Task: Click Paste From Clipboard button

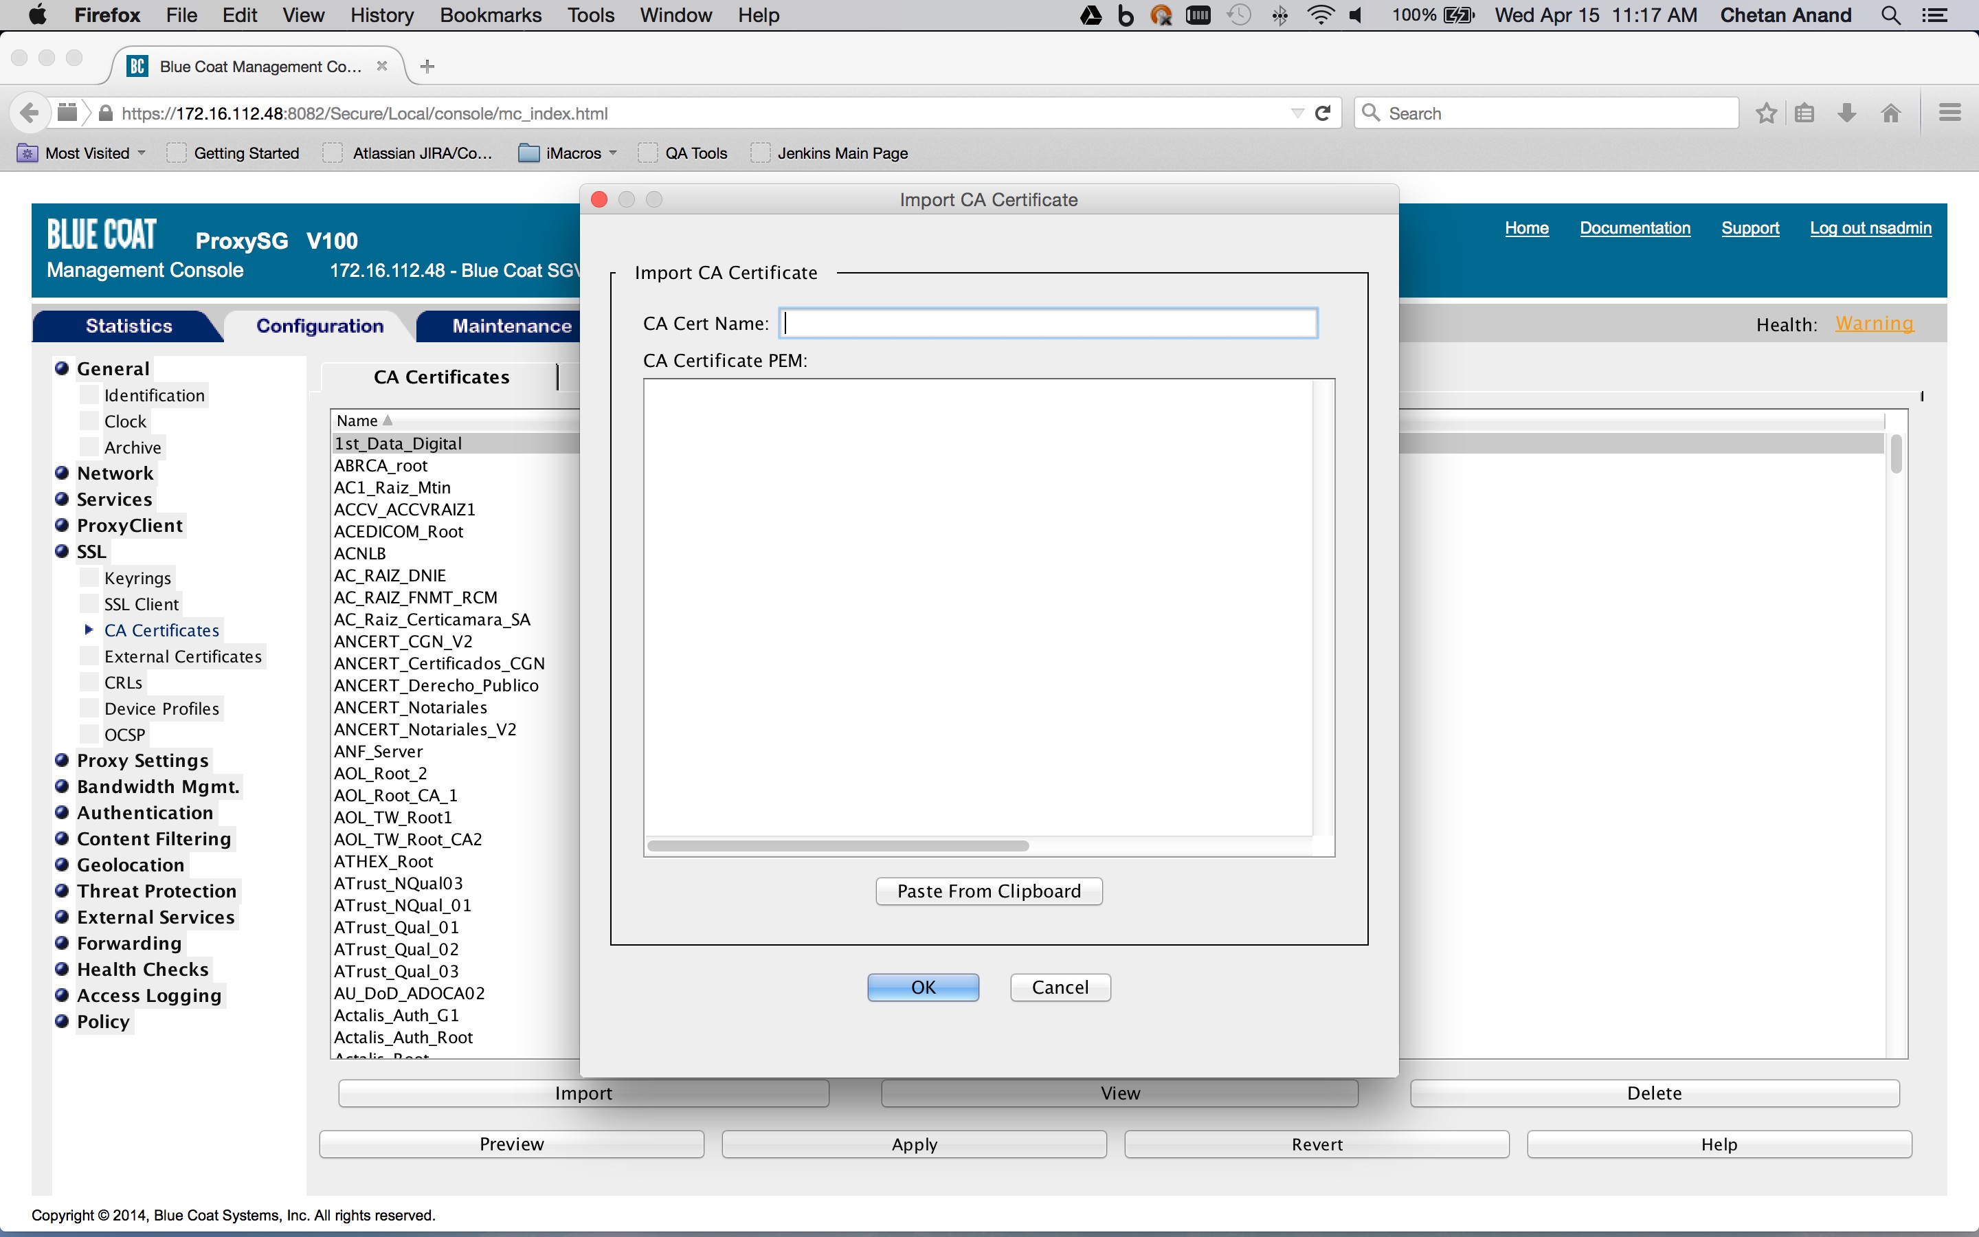Action: pos(988,891)
